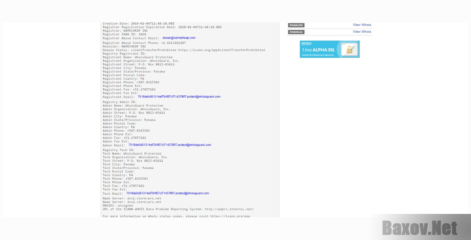Click "Registrant Name: WhoisGuard Protected"

coord(137,57)
